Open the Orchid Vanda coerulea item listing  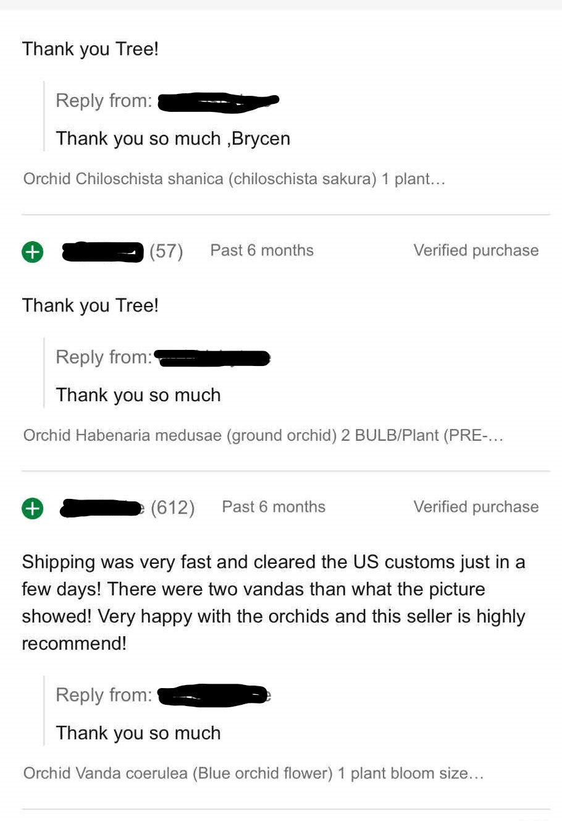pos(253,773)
